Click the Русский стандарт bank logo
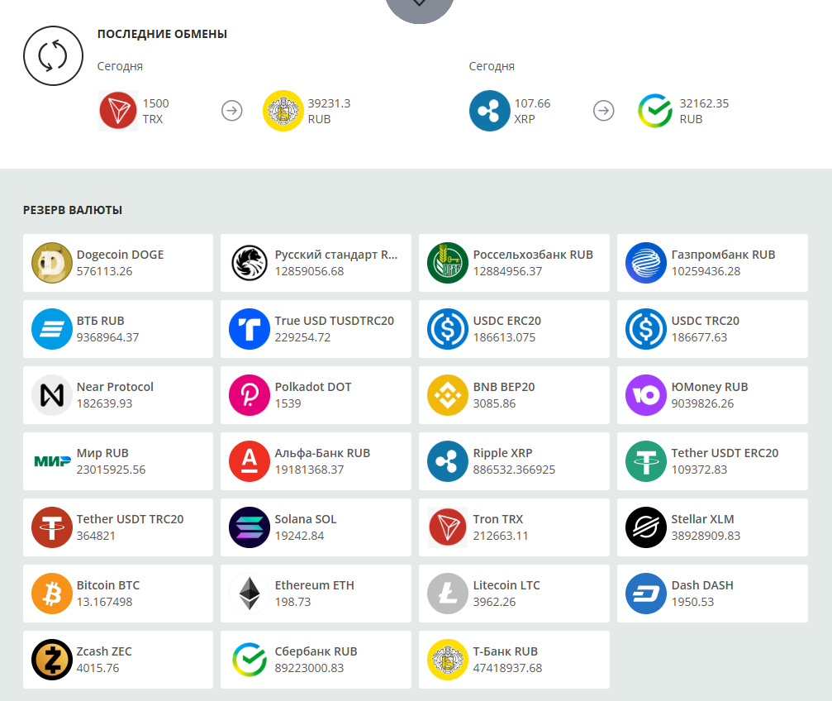The image size is (832, 701). (x=250, y=263)
